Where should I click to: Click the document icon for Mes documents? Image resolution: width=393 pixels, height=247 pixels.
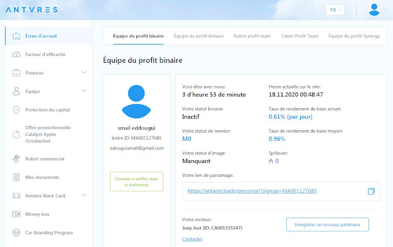pos(17,178)
